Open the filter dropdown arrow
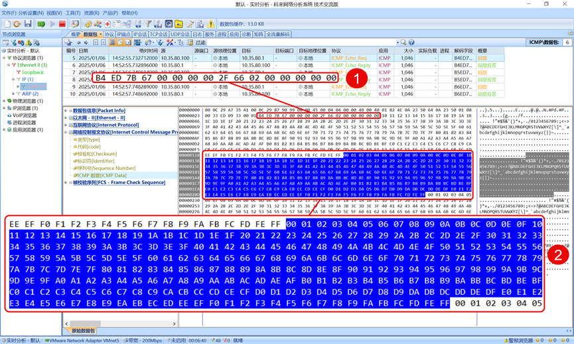The height and width of the screenshot is (344, 574). pos(396,43)
